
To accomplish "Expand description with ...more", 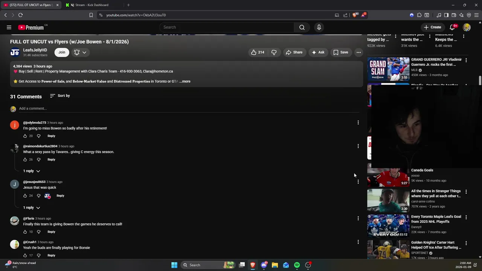I will point(185,81).
